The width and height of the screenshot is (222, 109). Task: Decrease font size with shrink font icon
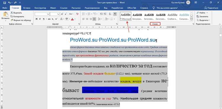tap(66, 14)
